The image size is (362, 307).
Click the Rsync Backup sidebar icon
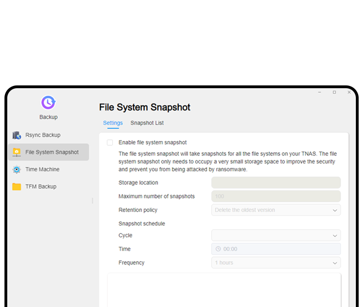click(x=16, y=135)
